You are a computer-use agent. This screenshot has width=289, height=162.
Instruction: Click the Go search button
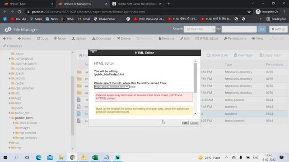coord(262,29)
